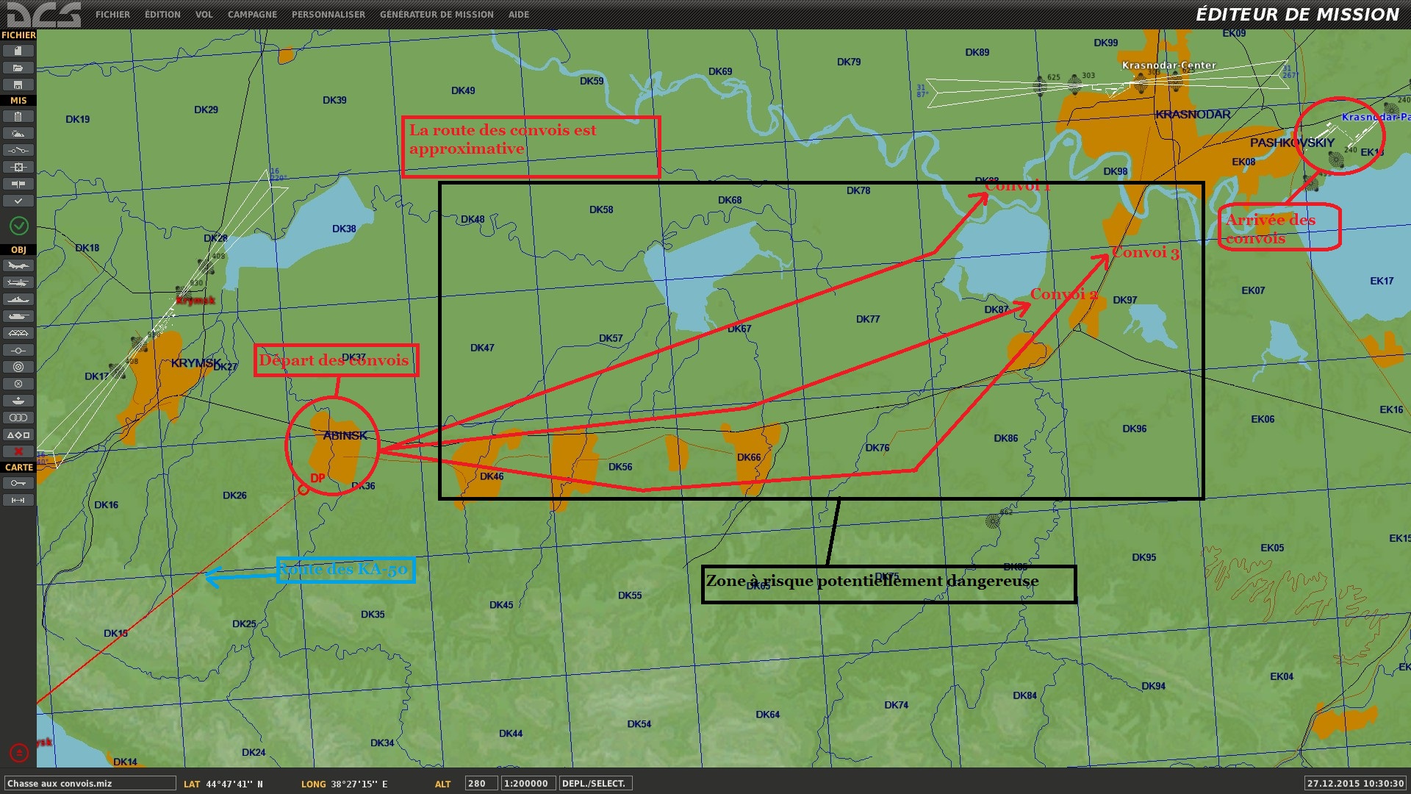Click the LONG coordinate readout
The height and width of the screenshot is (794, 1411).
pos(345,784)
